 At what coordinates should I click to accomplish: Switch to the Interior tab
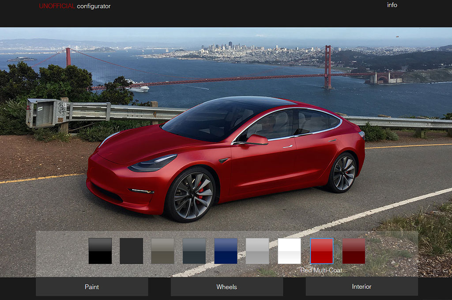click(362, 287)
